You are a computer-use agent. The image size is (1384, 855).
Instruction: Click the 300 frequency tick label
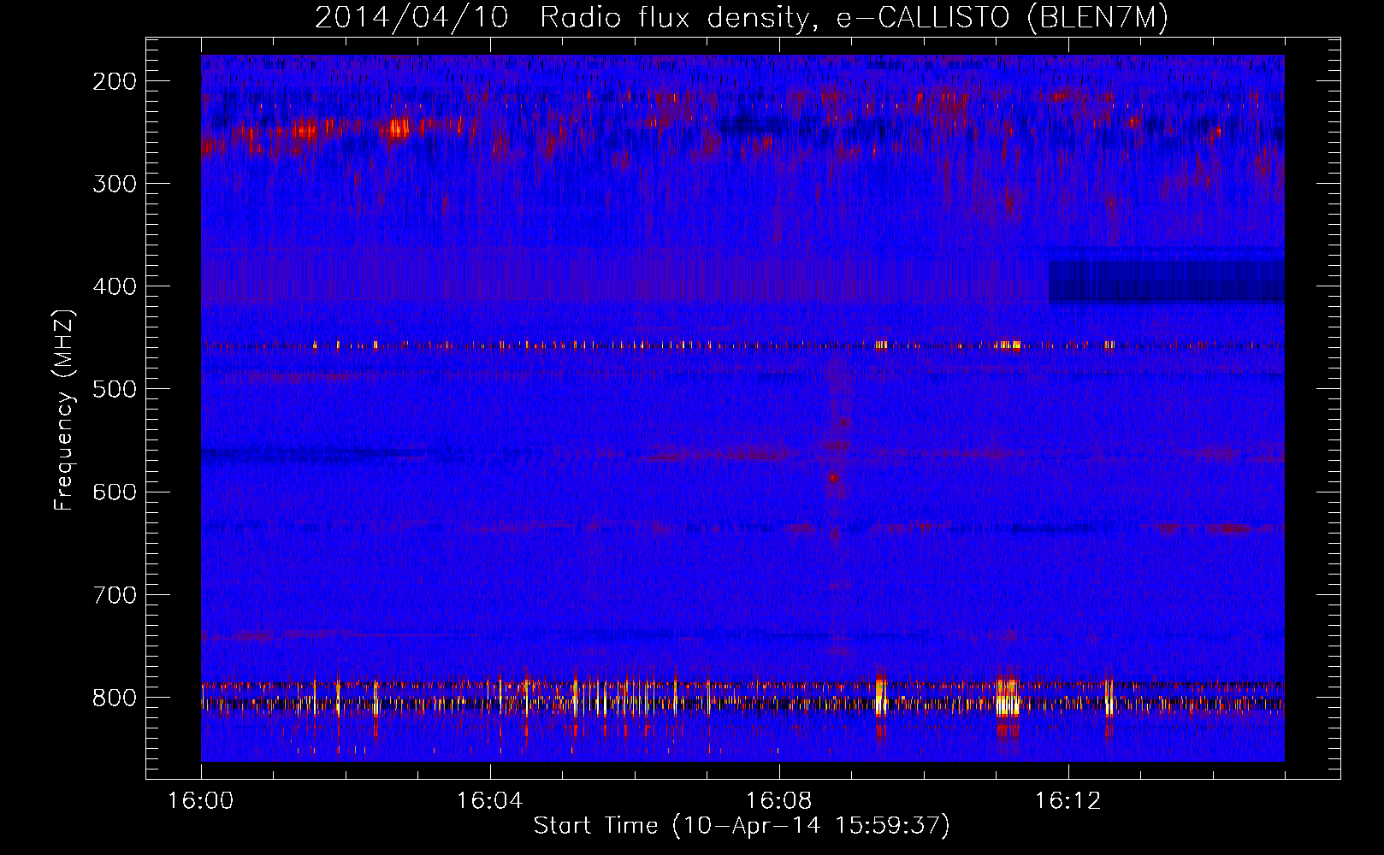[114, 184]
